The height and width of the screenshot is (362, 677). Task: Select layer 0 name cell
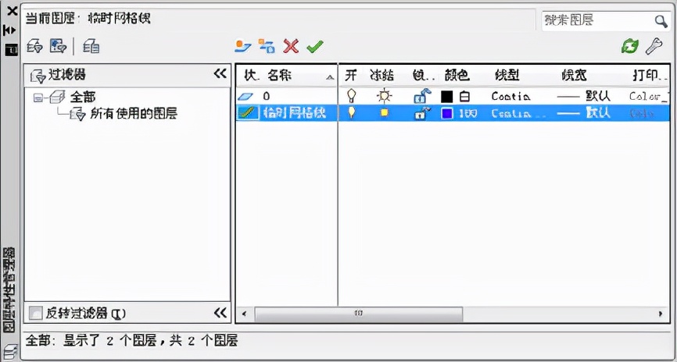coord(267,96)
